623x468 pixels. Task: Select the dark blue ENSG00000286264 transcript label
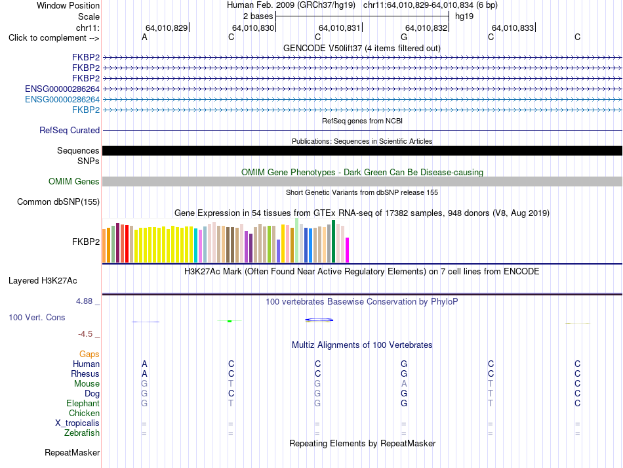[x=62, y=89]
